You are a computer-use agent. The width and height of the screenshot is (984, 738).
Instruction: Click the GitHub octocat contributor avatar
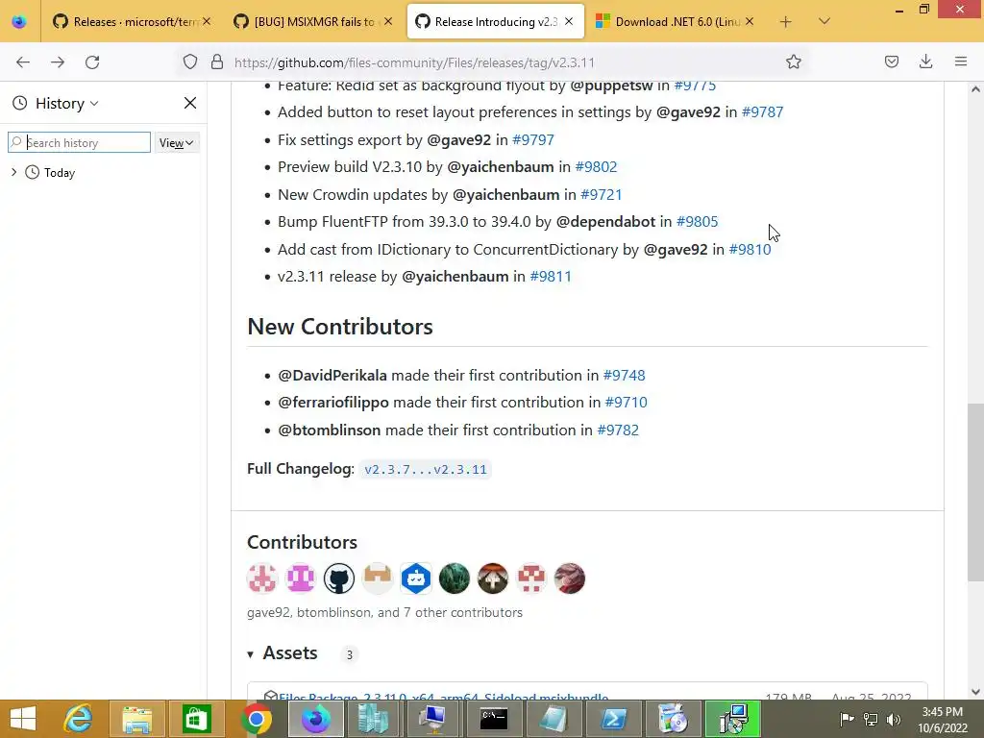coord(339,578)
